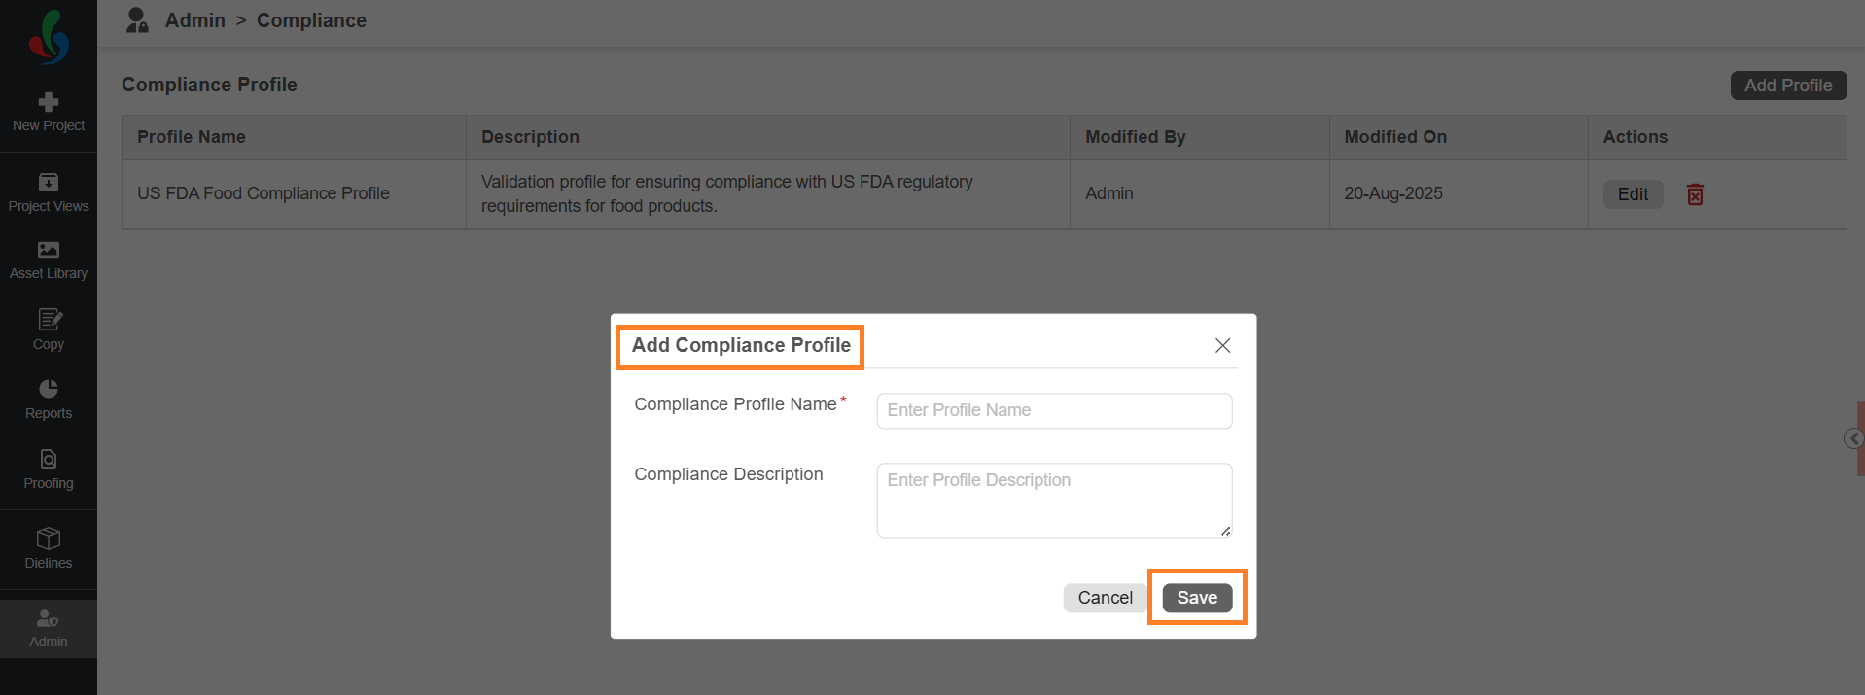Delete US FDA profile with trash icon

[x=1695, y=194]
